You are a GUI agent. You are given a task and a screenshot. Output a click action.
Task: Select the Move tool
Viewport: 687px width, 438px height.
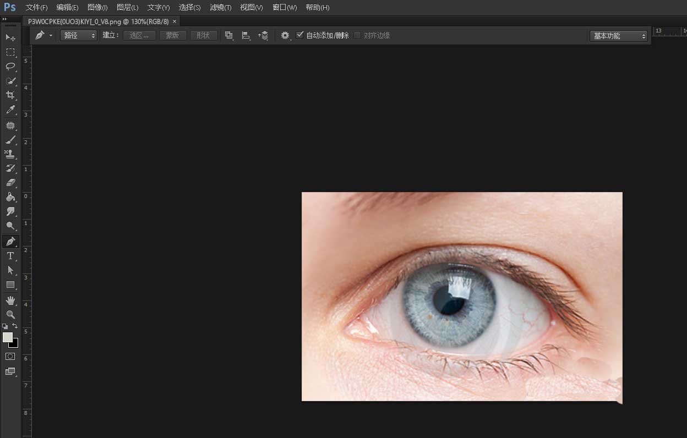click(10, 38)
